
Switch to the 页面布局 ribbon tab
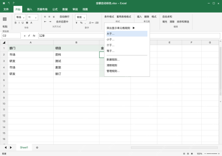point(42,9)
